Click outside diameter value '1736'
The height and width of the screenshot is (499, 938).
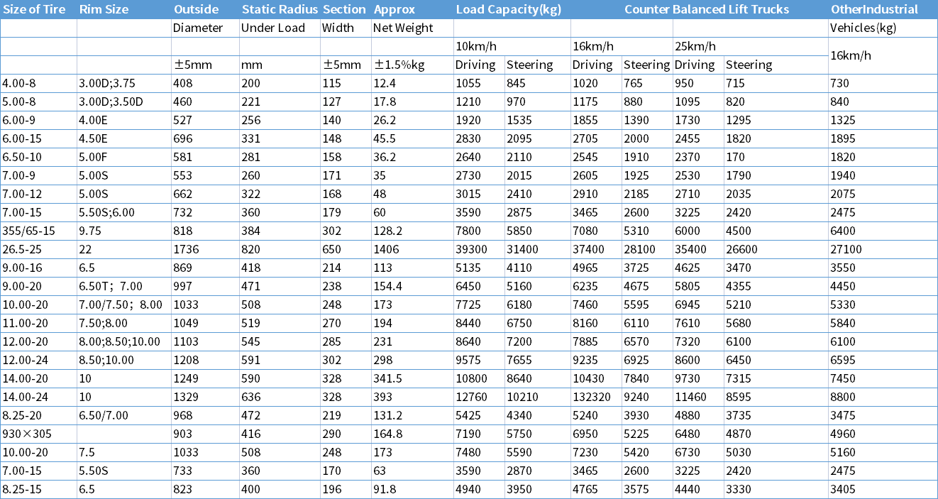pos(186,250)
